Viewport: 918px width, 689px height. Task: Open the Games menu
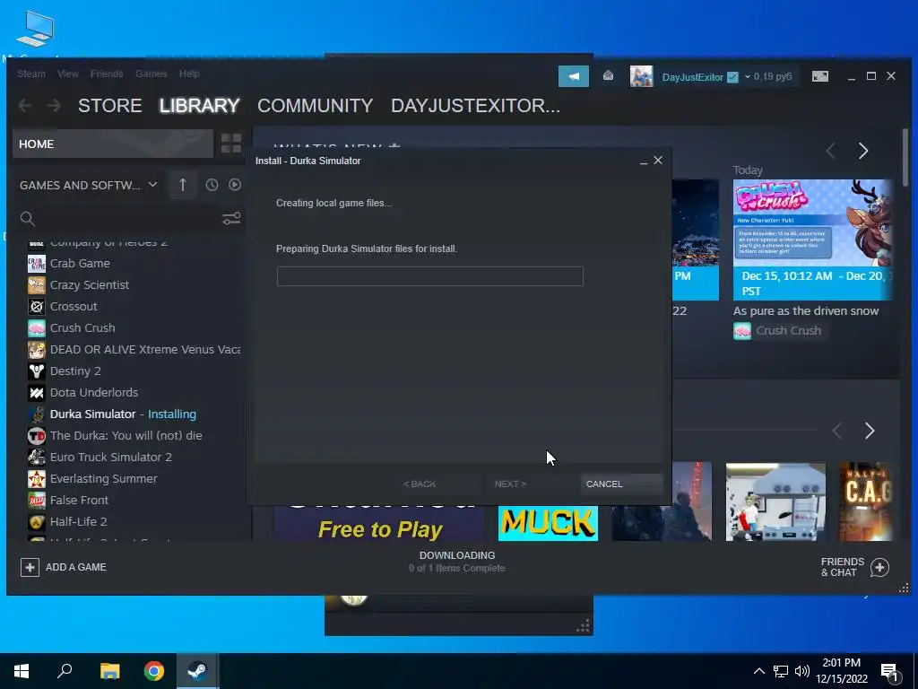point(151,74)
